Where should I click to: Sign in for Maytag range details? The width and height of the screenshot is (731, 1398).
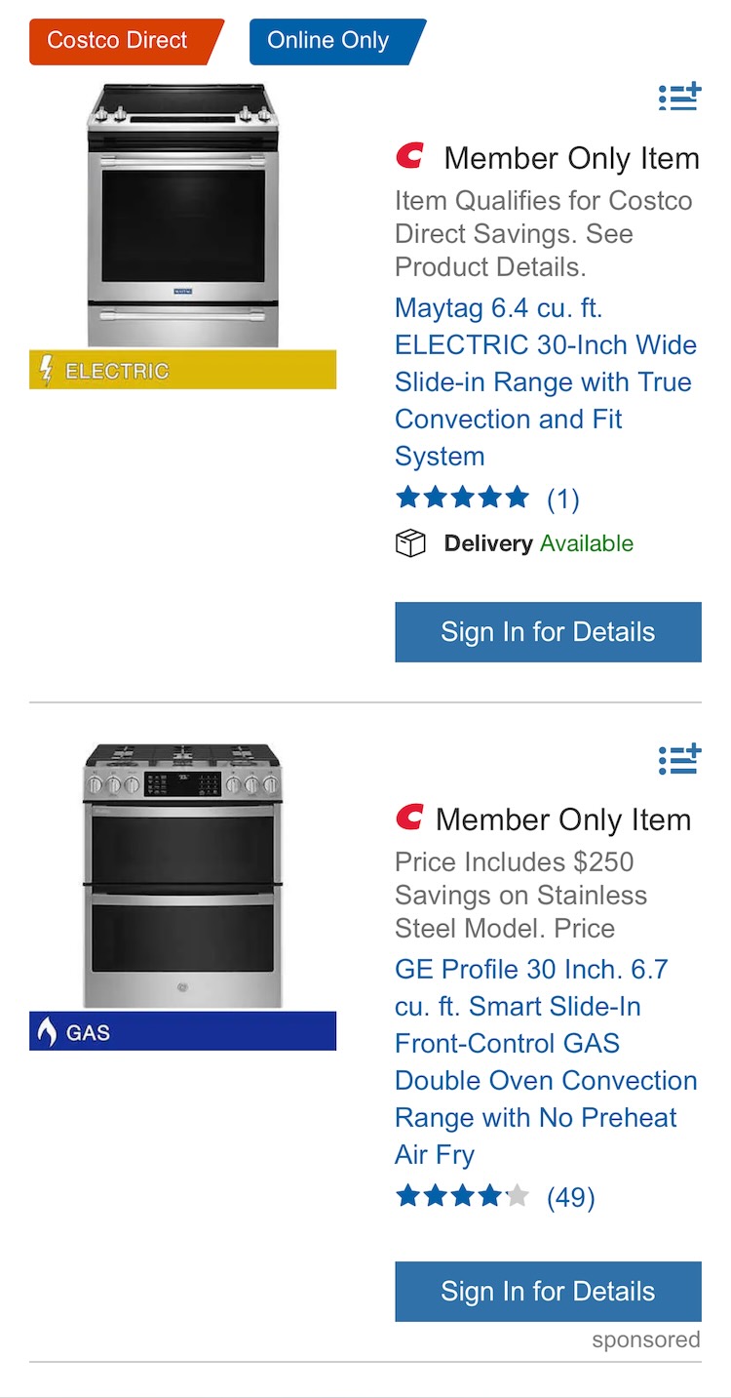click(548, 632)
